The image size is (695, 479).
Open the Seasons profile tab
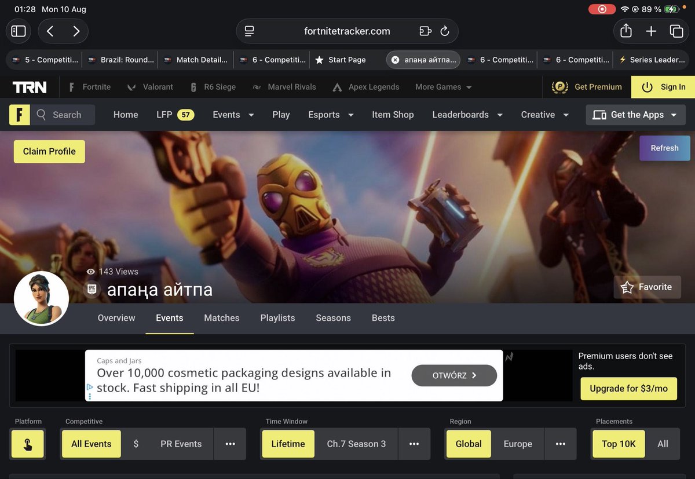pos(334,318)
